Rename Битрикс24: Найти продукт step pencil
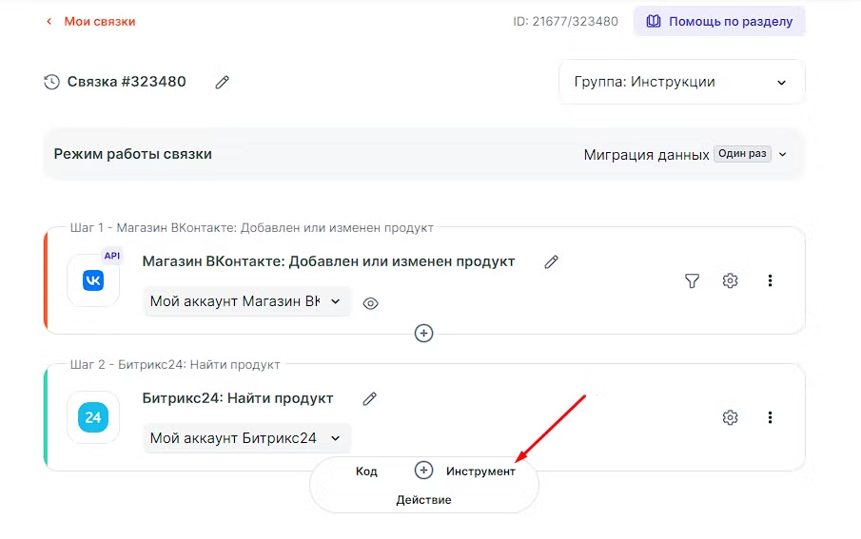 click(x=370, y=398)
